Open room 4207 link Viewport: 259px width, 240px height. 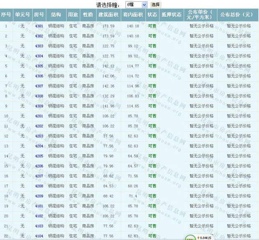39,176
